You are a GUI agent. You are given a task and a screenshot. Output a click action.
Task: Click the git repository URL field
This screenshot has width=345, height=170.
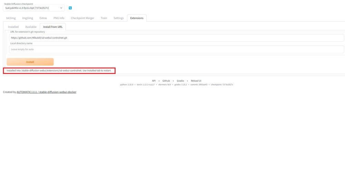176,38
